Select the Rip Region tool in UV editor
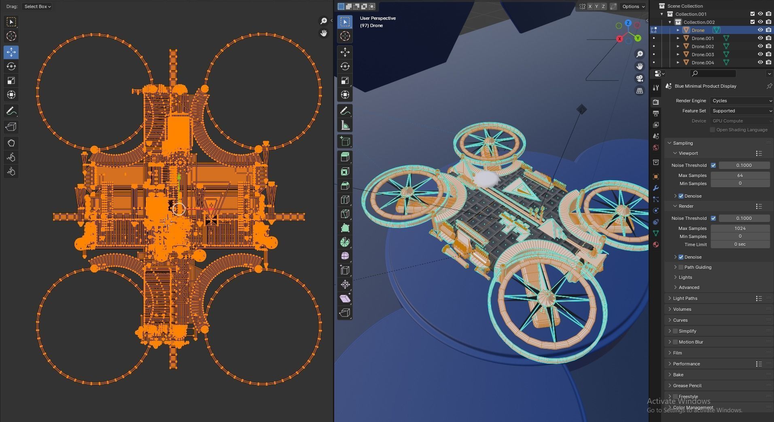 11,127
